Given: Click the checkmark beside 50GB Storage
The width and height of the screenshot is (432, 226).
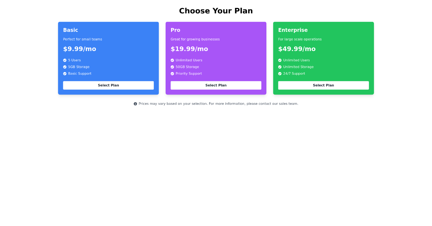Looking at the screenshot, I should pyautogui.click(x=172, y=67).
